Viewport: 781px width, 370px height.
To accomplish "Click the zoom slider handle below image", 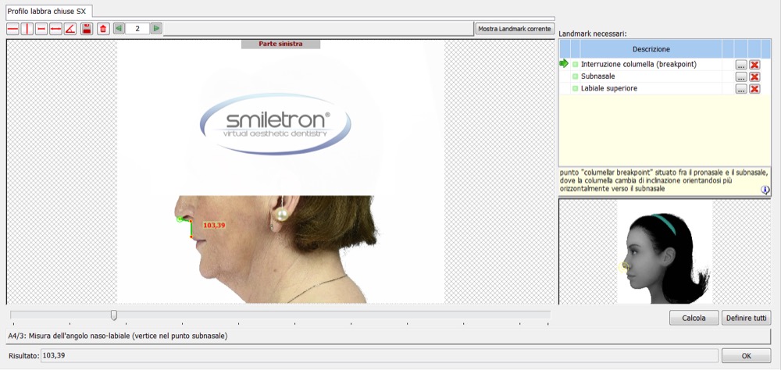I will tap(114, 315).
